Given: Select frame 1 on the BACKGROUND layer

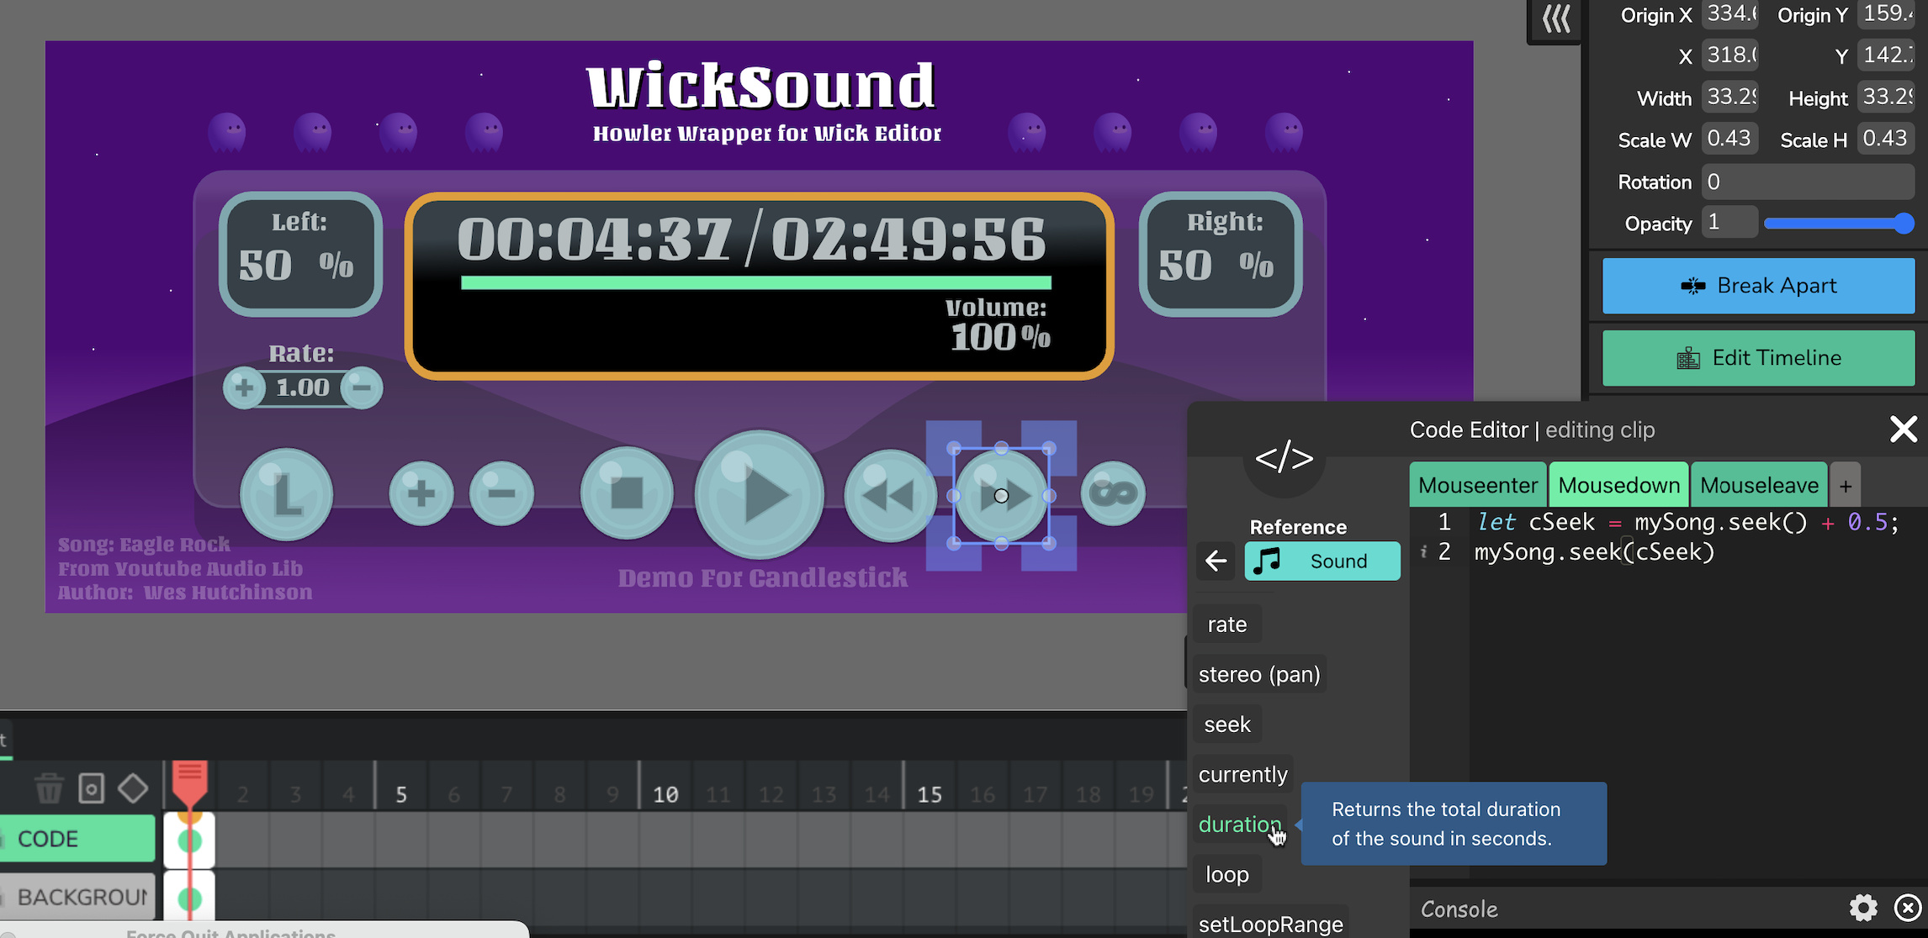Looking at the screenshot, I should [189, 897].
